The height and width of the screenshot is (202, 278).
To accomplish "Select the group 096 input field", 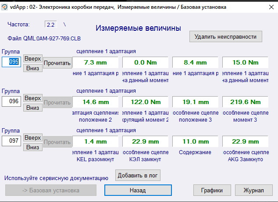I will pyautogui.click(x=11, y=101).
